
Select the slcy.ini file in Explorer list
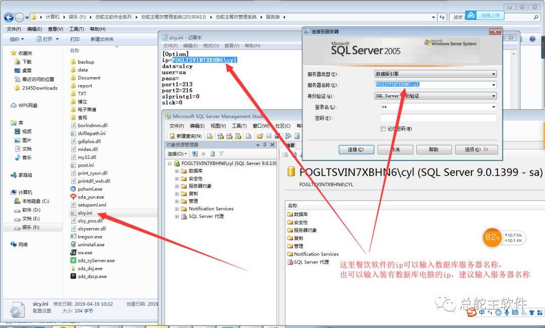tap(85, 212)
